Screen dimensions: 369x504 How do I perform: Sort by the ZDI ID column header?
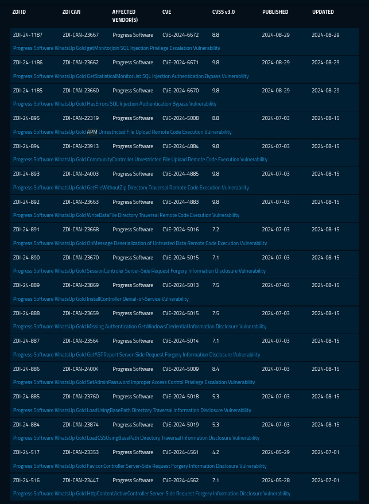19,12
